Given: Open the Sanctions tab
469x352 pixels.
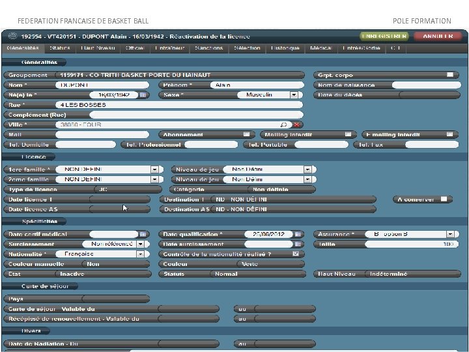Looking at the screenshot, I should click(209, 48).
